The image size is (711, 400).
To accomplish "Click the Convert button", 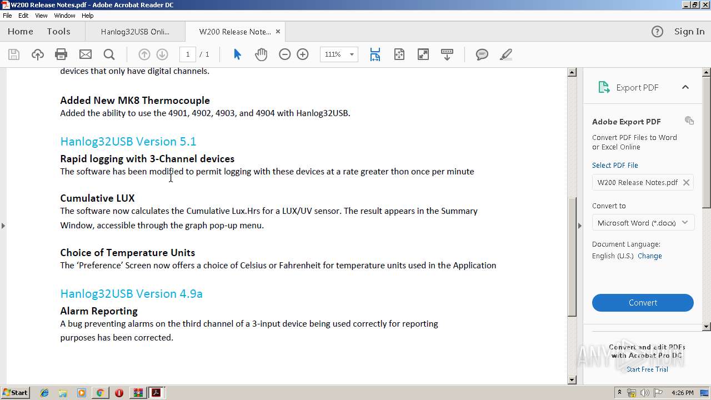I will (643, 303).
